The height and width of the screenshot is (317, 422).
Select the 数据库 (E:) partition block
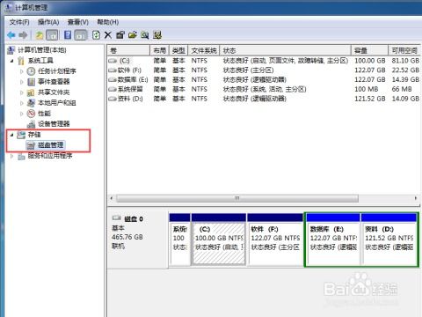[x=333, y=240]
